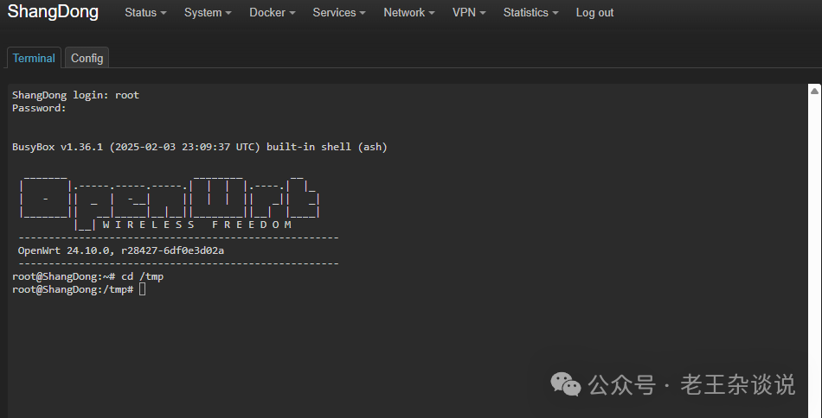Click the BusyBox v1.36.1 banner text
The width and height of the screenshot is (822, 418).
click(199, 147)
